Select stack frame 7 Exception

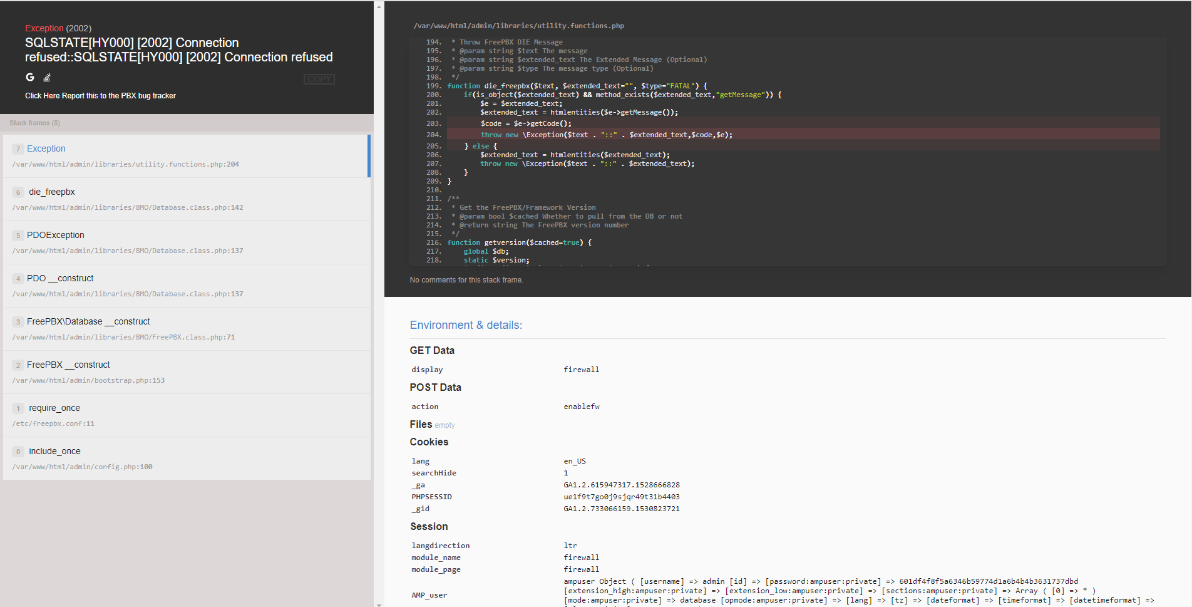click(x=187, y=156)
